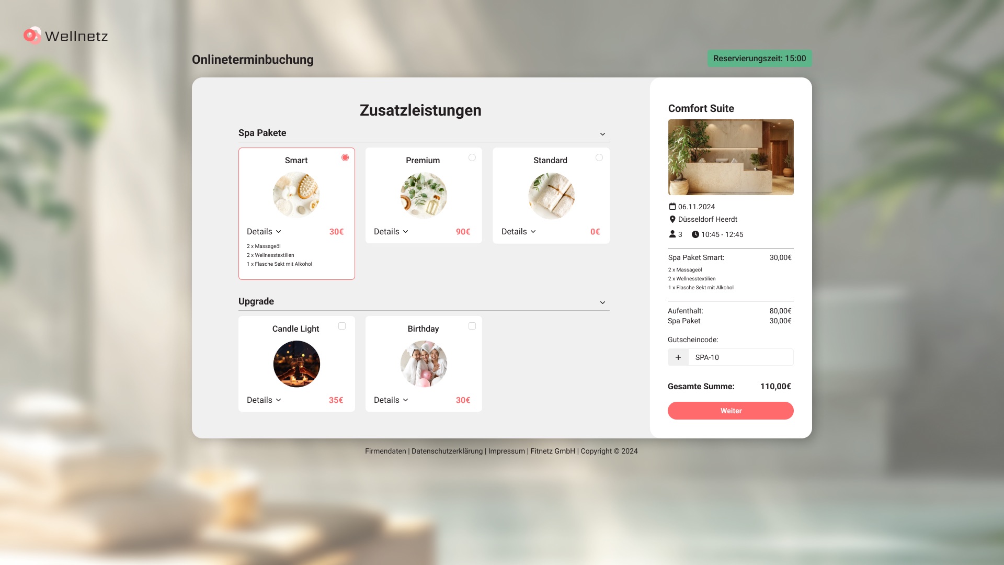Image resolution: width=1004 pixels, height=565 pixels.
Task: Open the Impressum footer link
Action: click(507, 451)
